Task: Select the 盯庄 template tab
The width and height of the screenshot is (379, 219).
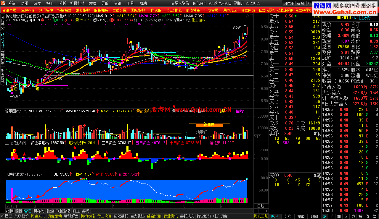Action: coord(76,211)
